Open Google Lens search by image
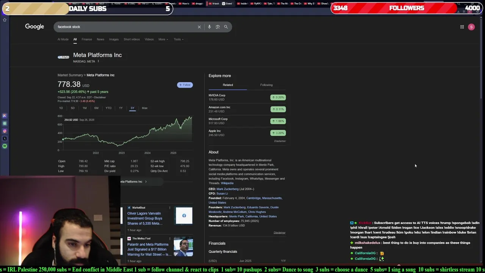Screen dimensions: 485x273 [x=217, y=27]
